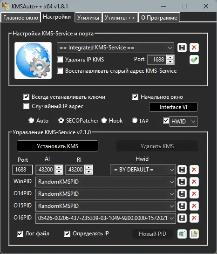This screenshot has width=217, height=254.
Task: Open the Утилиты tab
Action: 88,18
